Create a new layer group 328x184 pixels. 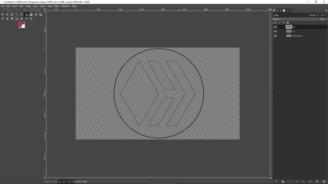pos(283,181)
